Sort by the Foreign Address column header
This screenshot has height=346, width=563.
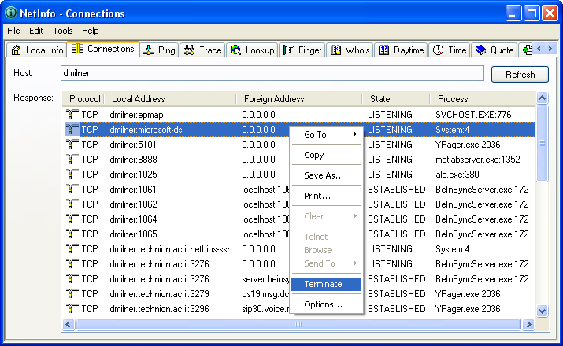pos(274,99)
